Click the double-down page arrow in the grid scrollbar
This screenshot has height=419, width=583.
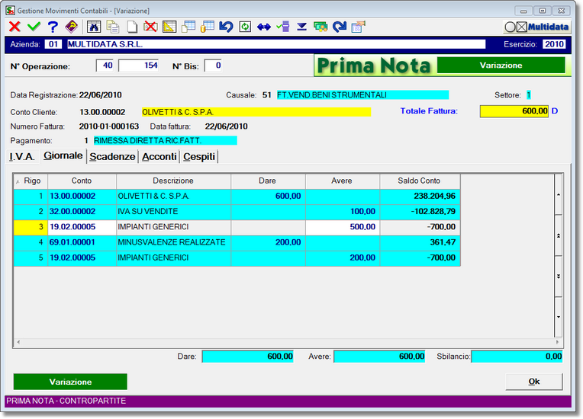558,276
